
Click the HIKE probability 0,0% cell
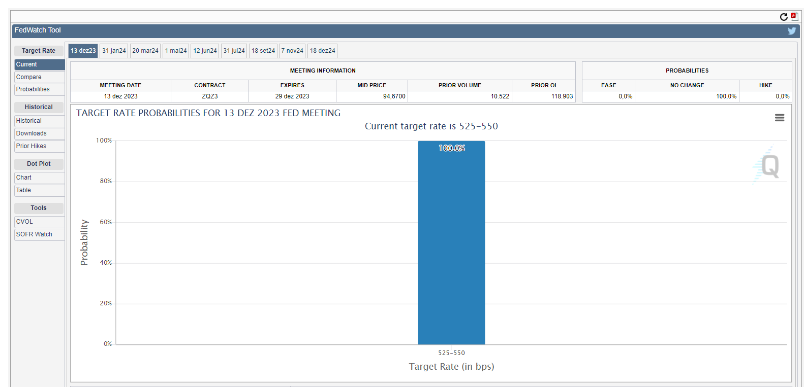coord(766,96)
